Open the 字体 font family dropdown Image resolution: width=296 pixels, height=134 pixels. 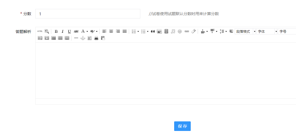(267, 32)
